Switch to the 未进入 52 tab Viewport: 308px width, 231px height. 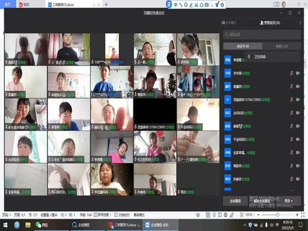282,46
